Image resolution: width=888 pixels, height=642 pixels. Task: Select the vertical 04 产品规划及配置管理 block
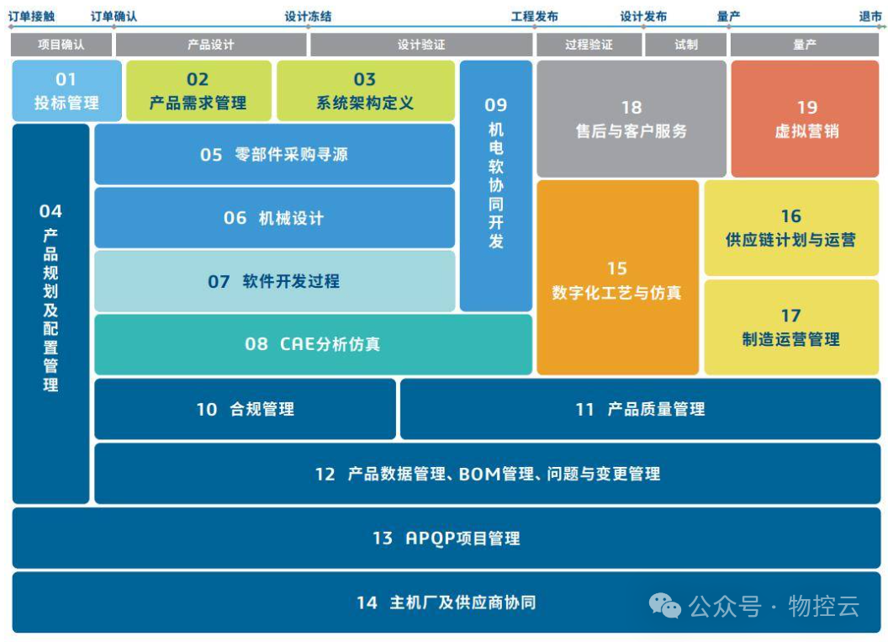tap(50, 313)
